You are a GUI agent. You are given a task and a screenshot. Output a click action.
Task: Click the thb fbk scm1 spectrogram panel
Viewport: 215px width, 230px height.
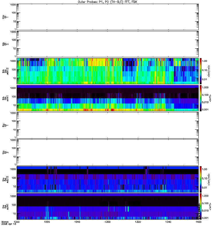point(107,98)
